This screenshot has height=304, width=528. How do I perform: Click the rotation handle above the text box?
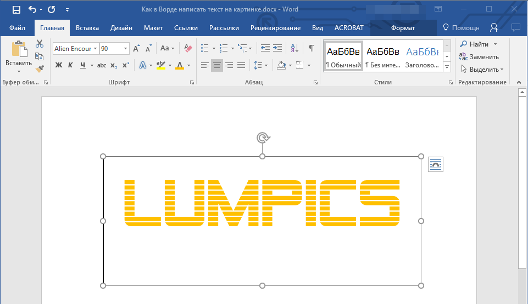coord(263,137)
